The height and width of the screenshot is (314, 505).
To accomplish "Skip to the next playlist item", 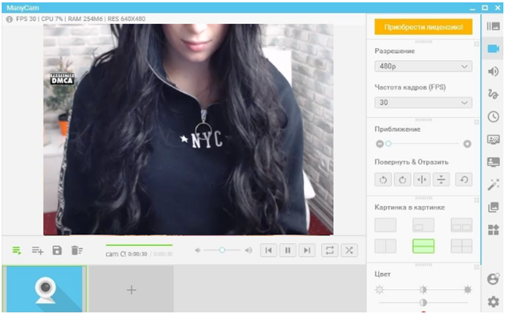I will (307, 250).
